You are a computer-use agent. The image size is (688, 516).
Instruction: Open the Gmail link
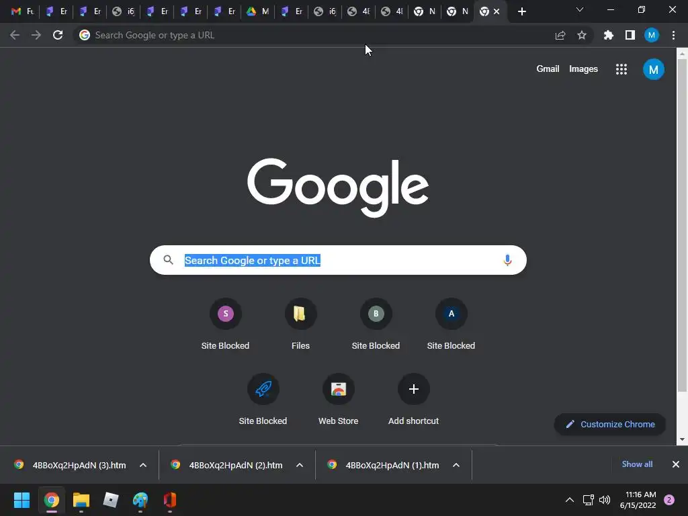(548, 69)
